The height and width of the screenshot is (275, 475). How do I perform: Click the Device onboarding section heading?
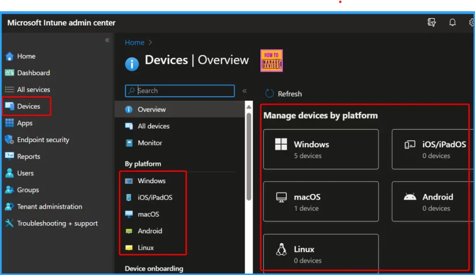pyautogui.click(x=154, y=269)
